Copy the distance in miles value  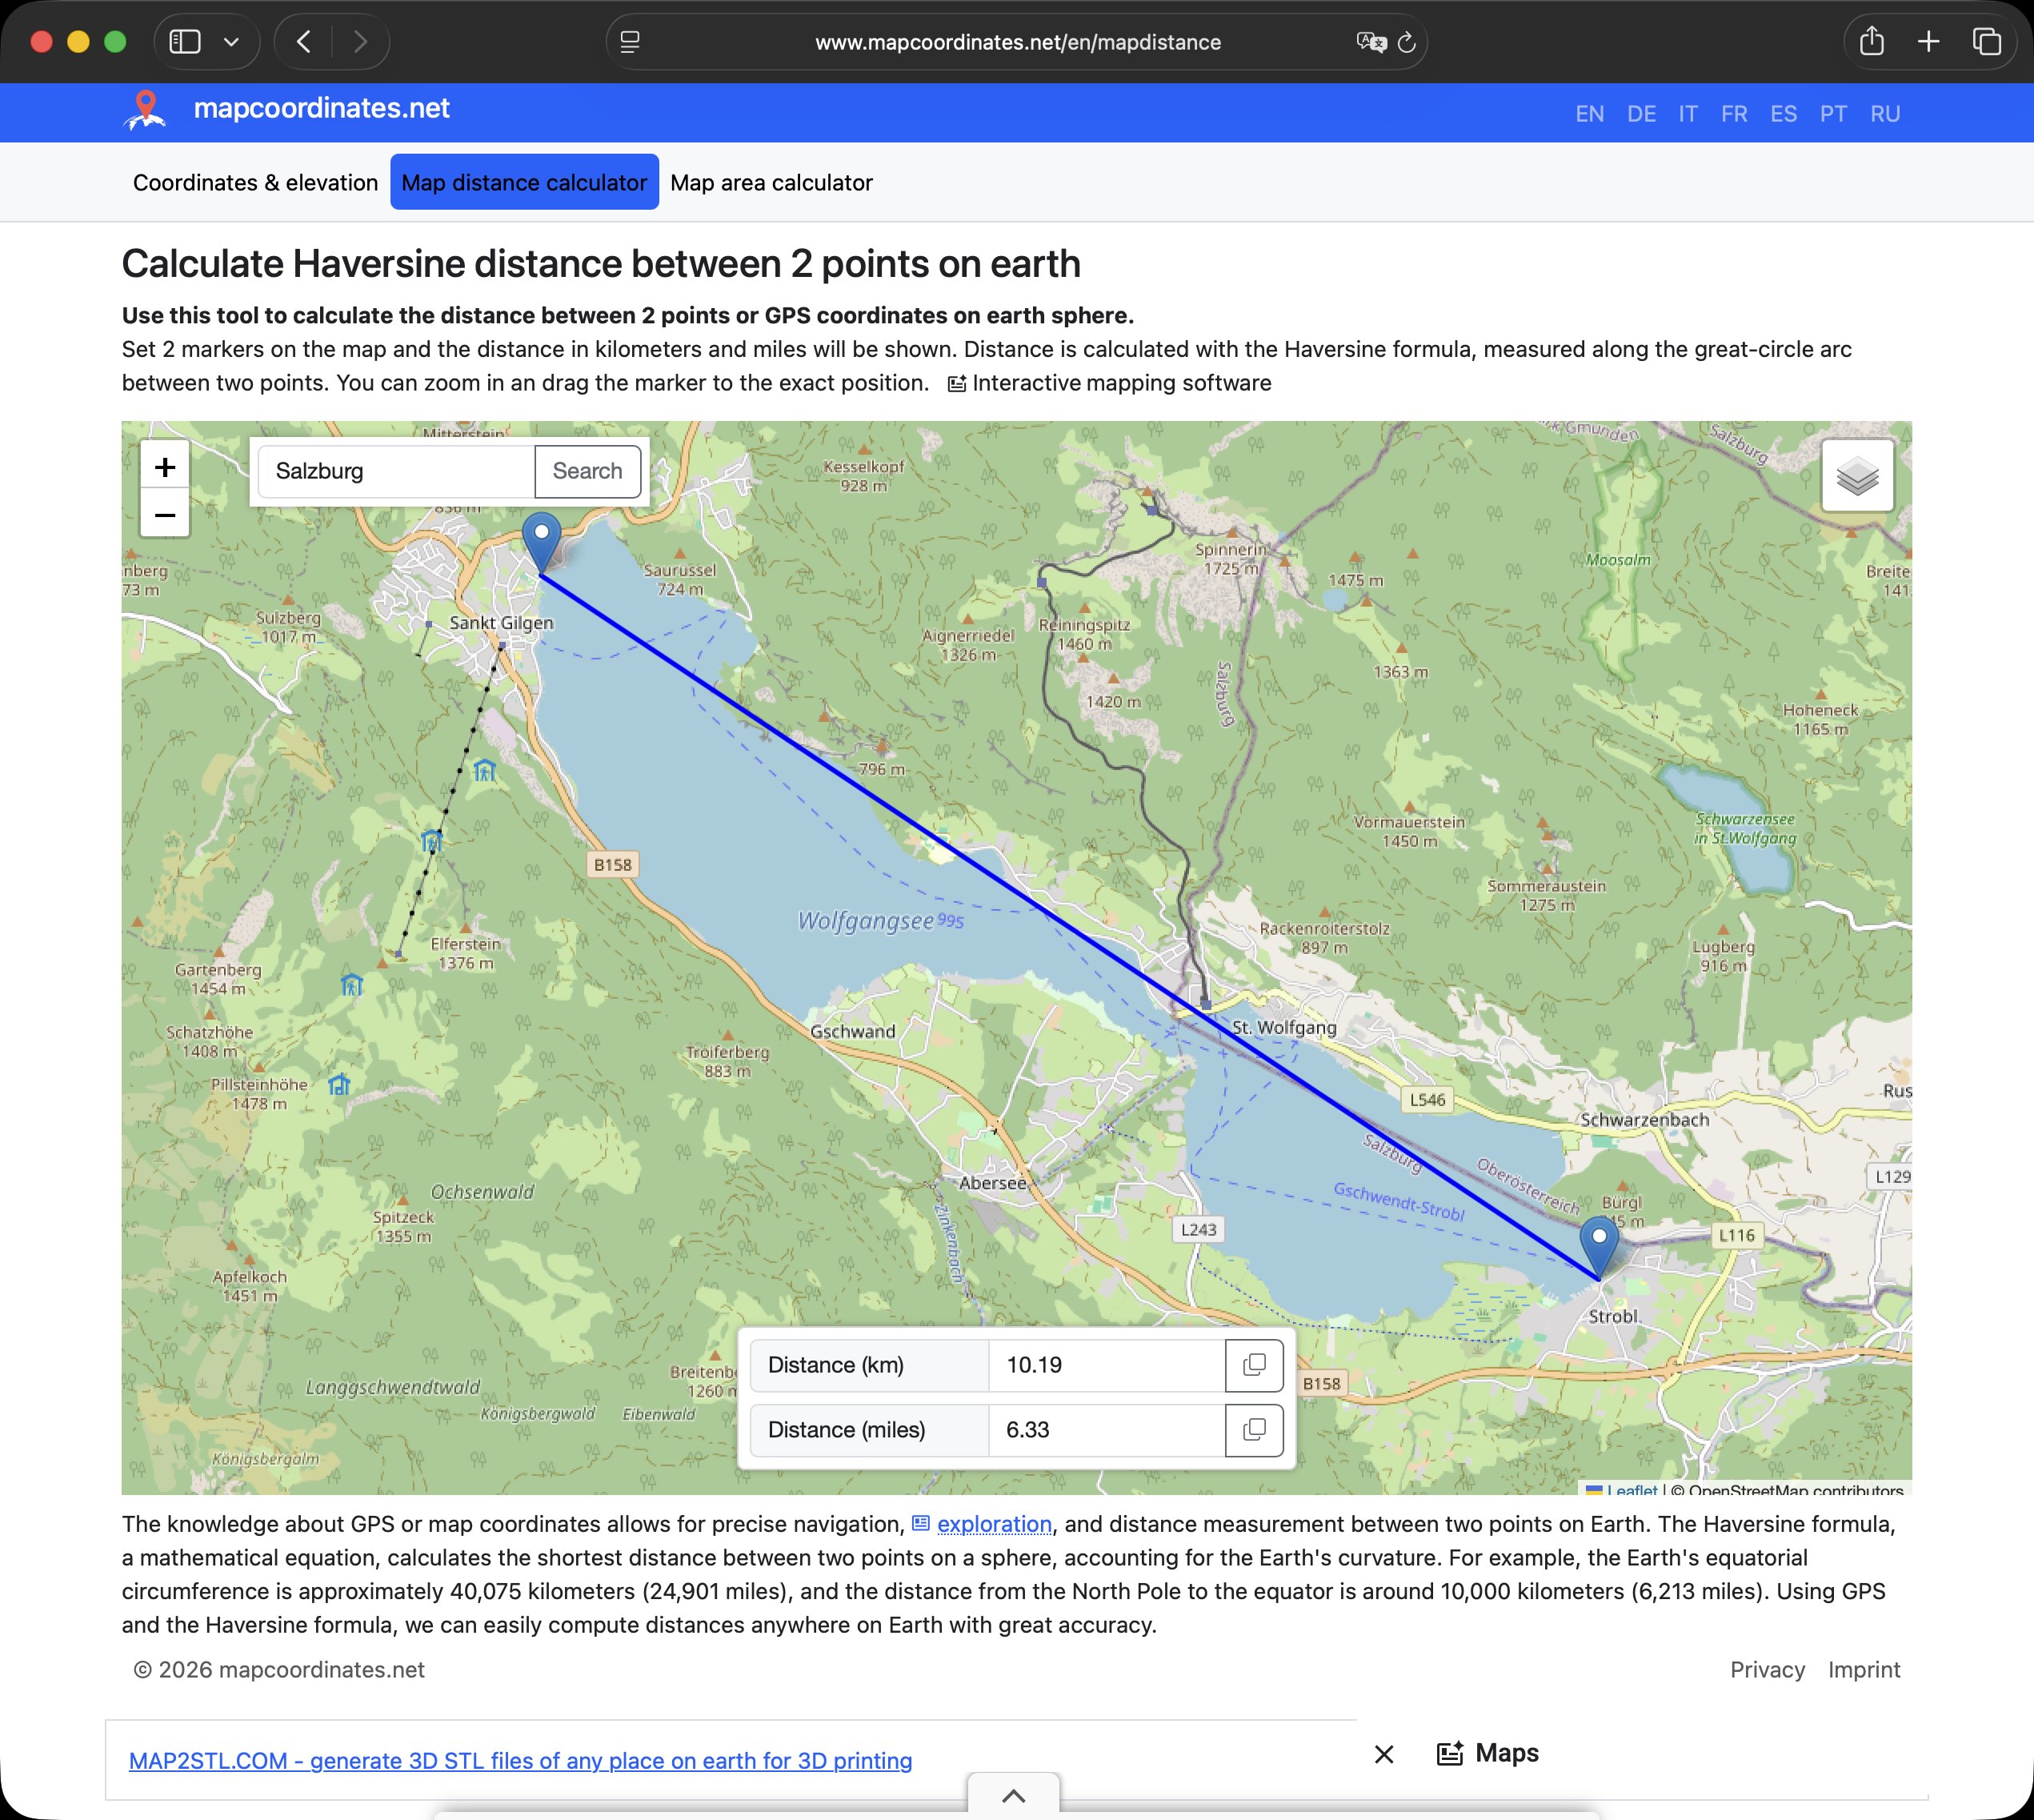coord(1253,1430)
